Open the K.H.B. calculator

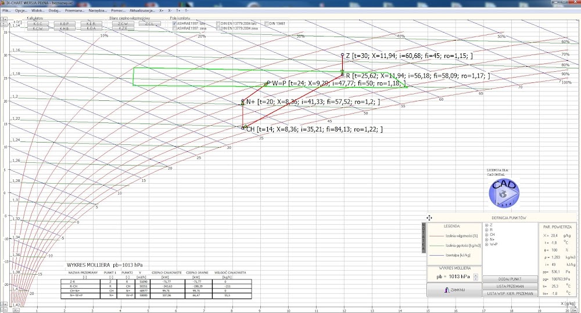pos(64,28)
